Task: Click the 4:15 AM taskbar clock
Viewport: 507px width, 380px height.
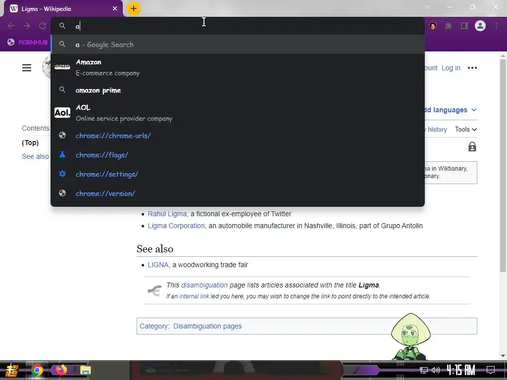Action: (x=461, y=370)
